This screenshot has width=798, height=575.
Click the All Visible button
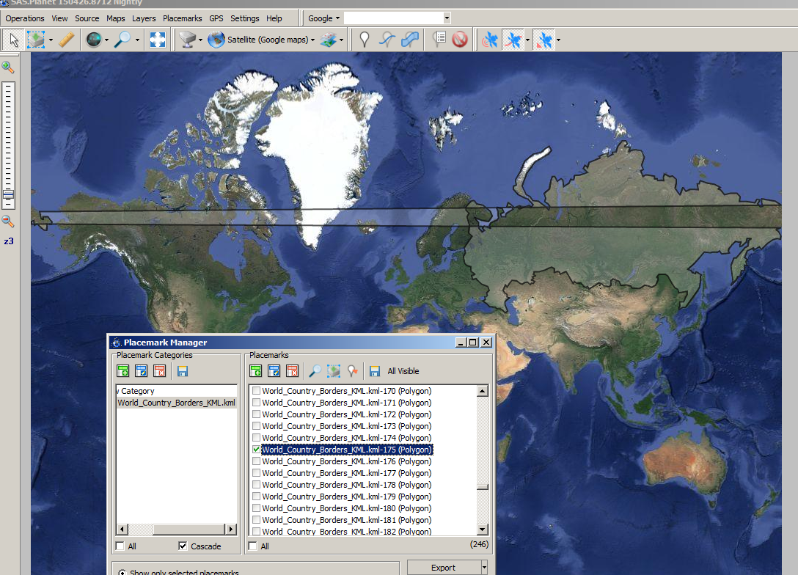pos(403,371)
